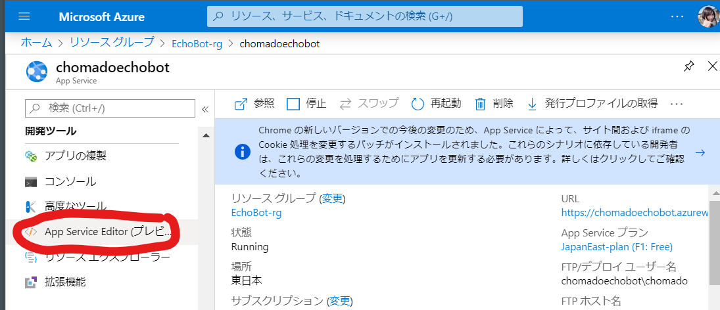Open the Azure portal hamburger menu
The height and width of the screenshot is (310, 720).
pos(24,16)
